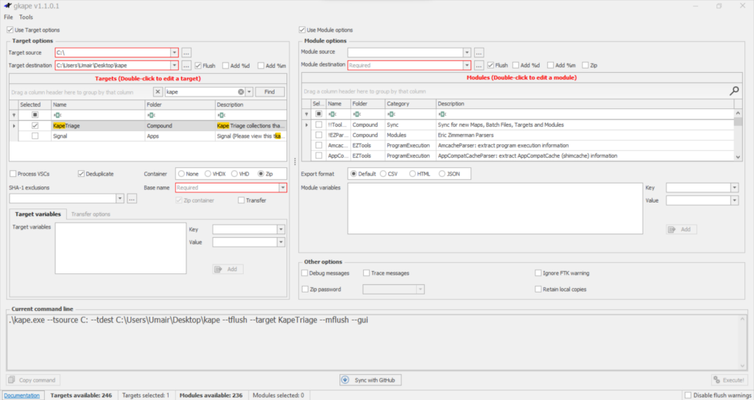Uncheck the KapeTriage target

[x=35, y=126]
